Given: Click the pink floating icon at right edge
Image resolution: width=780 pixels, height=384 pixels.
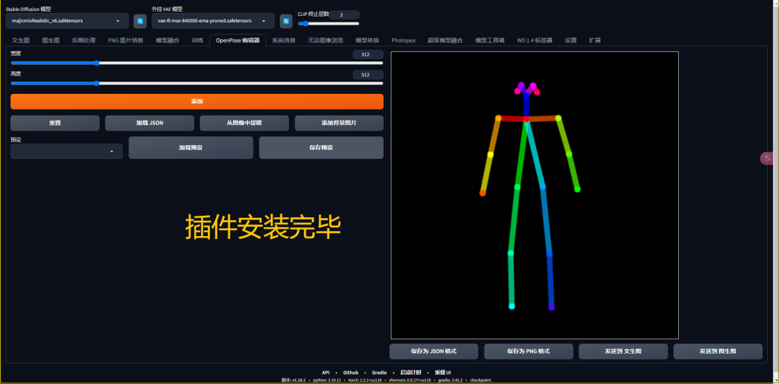Looking at the screenshot, I should pos(768,158).
